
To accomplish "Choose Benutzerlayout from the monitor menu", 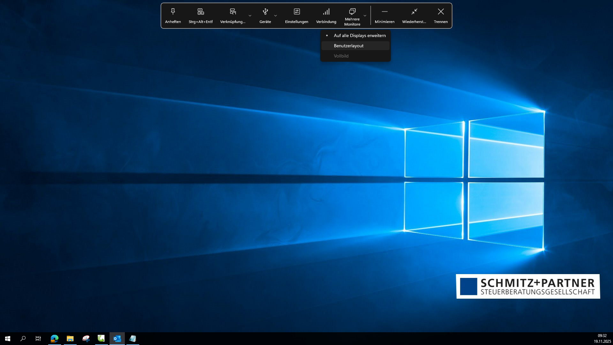I will click(x=349, y=46).
